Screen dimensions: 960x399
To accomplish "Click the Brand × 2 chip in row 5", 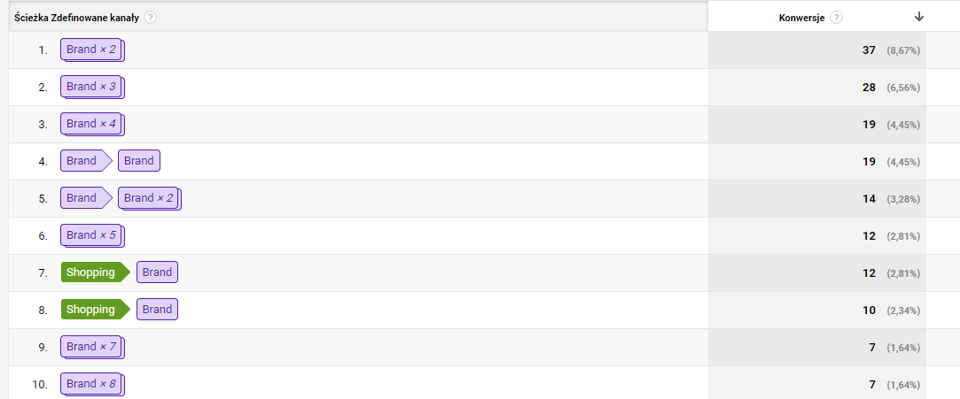I will click(x=149, y=199).
